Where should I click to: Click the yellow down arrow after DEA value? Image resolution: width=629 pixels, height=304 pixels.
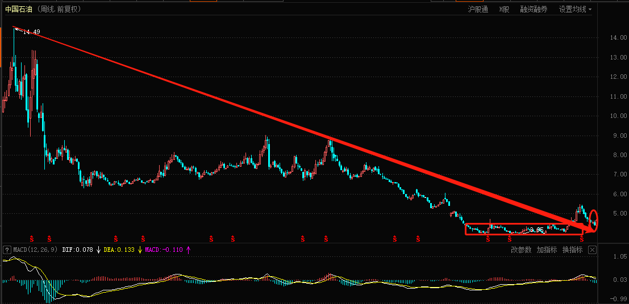[x=139, y=250]
